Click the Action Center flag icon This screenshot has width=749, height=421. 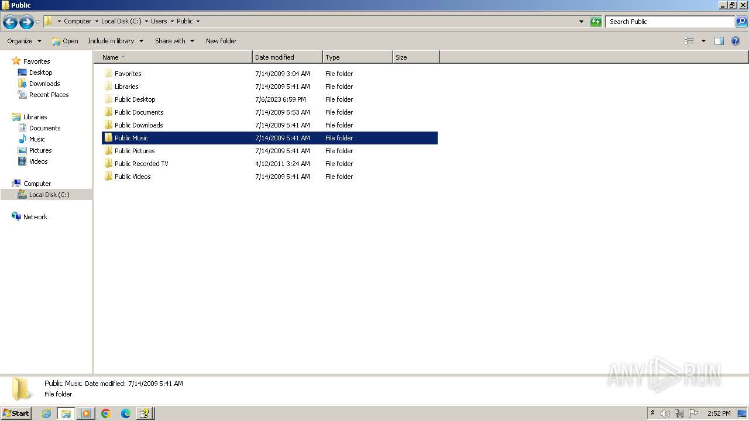[693, 413]
